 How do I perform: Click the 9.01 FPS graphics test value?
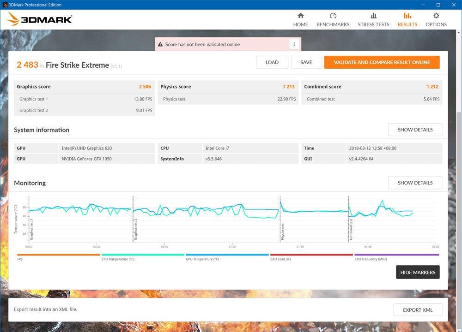click(144, 110)
